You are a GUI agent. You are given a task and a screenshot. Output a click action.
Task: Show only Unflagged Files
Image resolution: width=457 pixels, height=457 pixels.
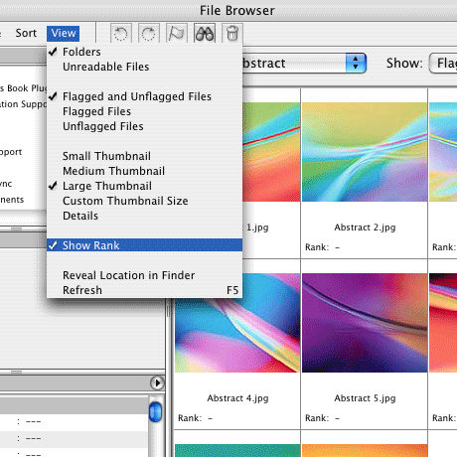click(x=144, y=126)
